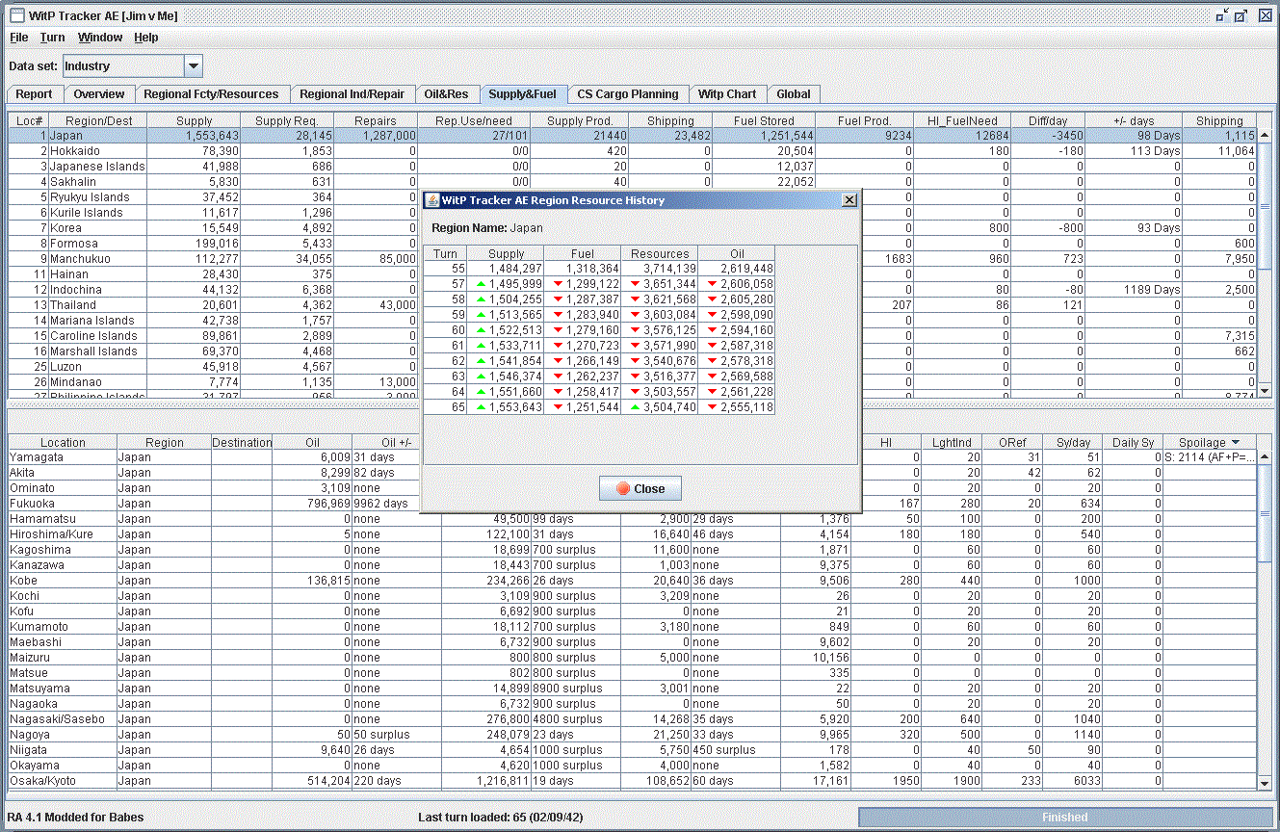Click the maximize arrow icon in main title bar
The width and height of the screenshot is (1280, 832).
[1241, 15]
